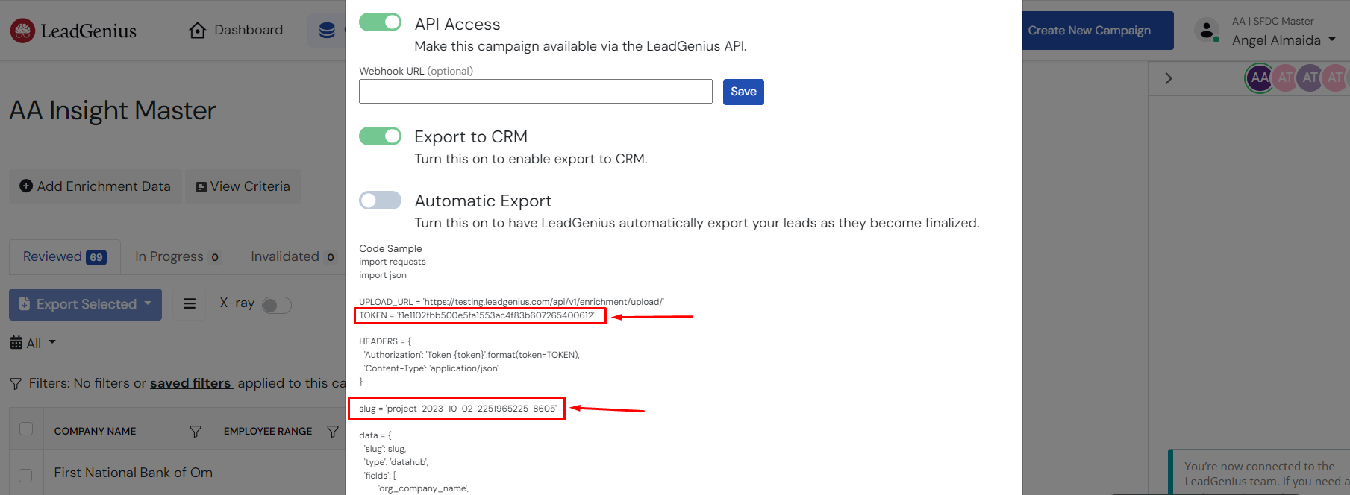Click the plus icon on Add Enrichment Data
1350x495 pixels.
(x=26, y=186)
